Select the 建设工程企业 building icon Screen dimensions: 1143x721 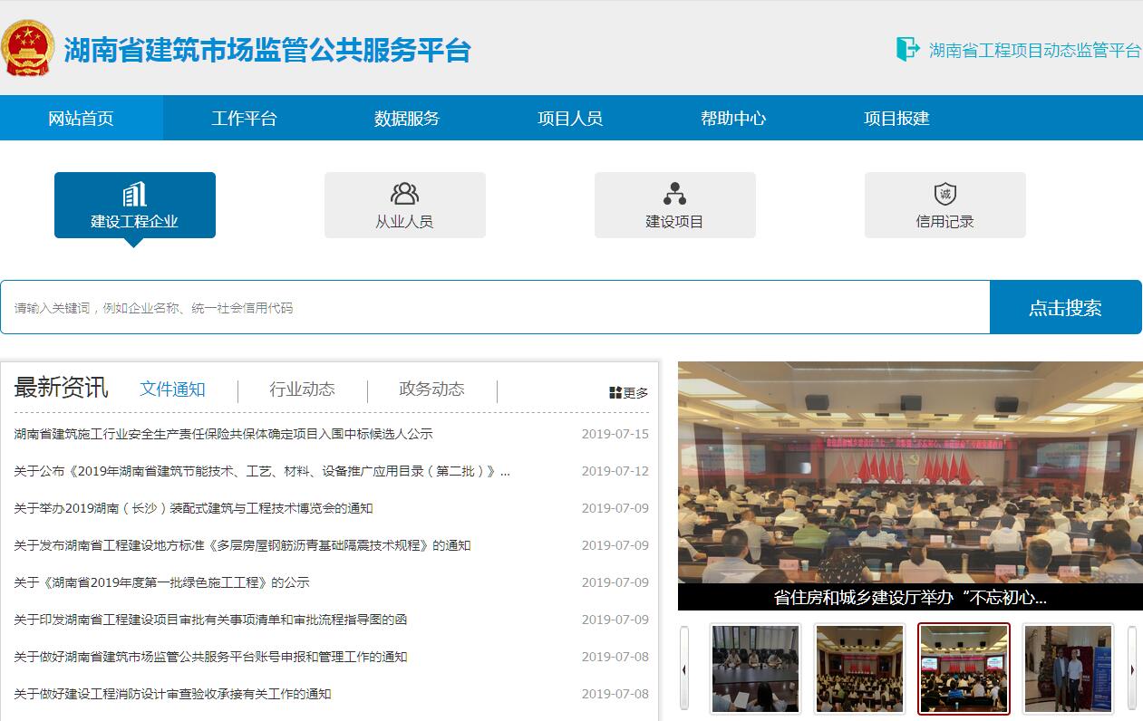(x=134, y=195)
